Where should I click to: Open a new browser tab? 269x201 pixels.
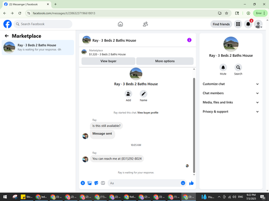[x=55, y=4]
